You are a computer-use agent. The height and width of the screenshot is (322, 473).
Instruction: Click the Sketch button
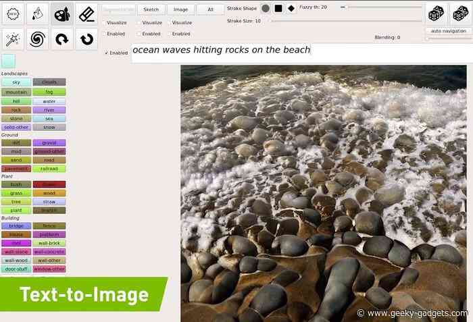[x=151, y=9]
